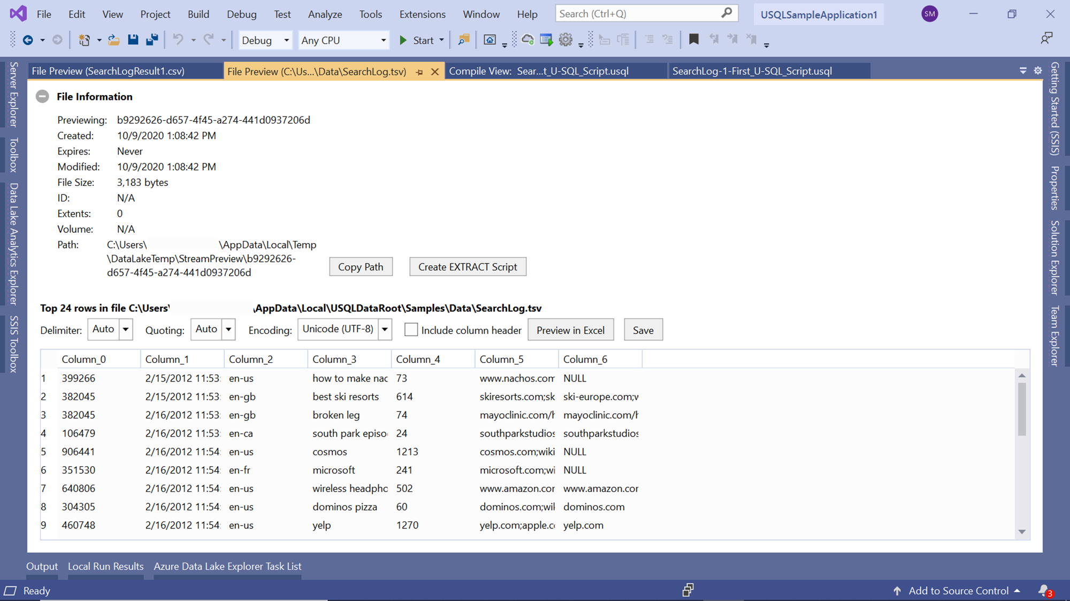Switch to SearchLogResult1.csv preview tab

(108, 71)
